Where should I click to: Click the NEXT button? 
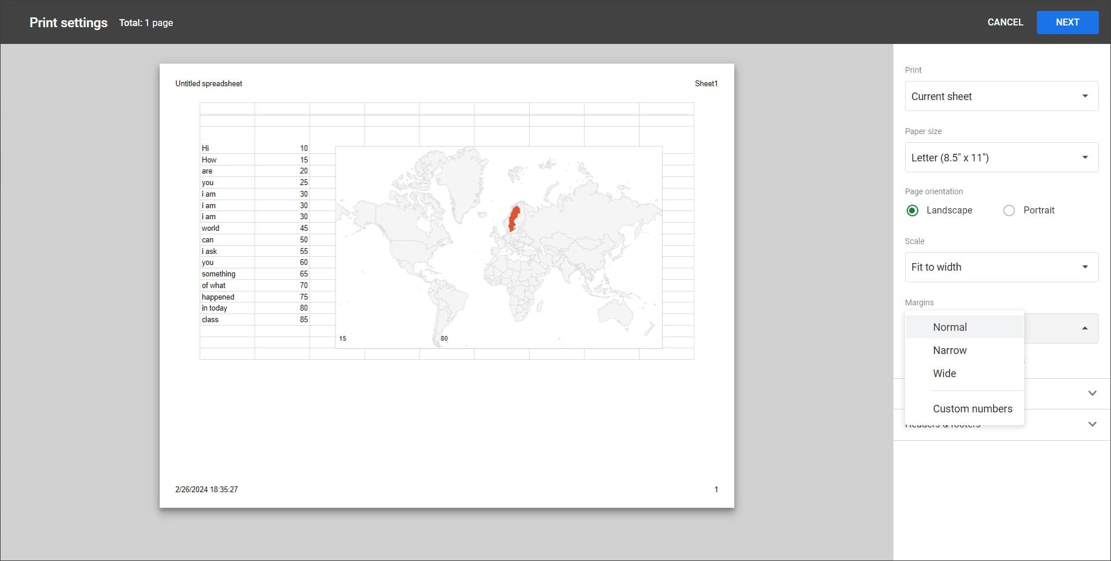[x=1068, y=22]
